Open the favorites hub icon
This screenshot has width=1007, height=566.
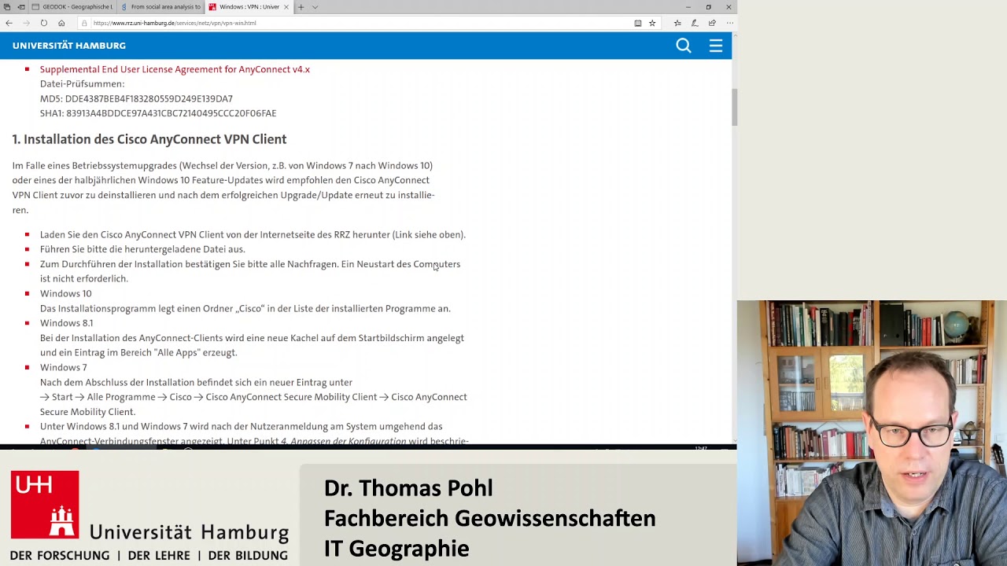point(677,23)
